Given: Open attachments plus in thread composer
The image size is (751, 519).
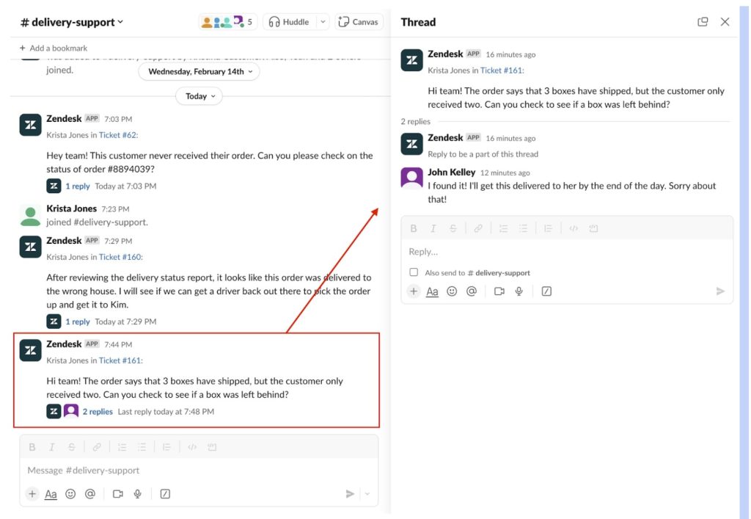Looking at the screenshot, I should (x=414, y=291).
